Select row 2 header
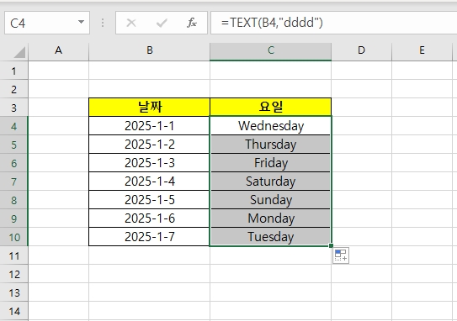Screen dimensions: 457x321 [14, 89]
